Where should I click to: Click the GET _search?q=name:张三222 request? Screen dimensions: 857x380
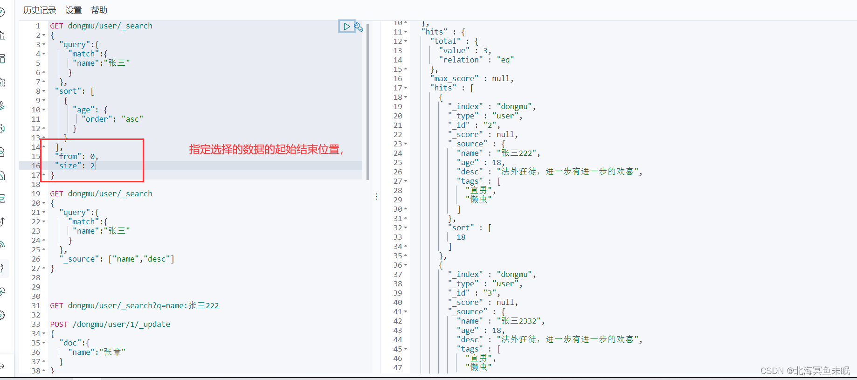(134, 306)
